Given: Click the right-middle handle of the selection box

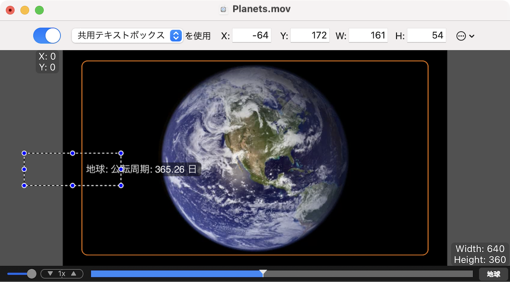Looking at the screenshot, I should (x=121, y=169).
